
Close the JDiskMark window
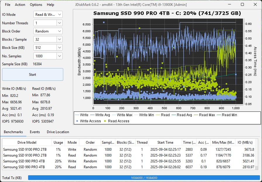click(x=255, y=4)
